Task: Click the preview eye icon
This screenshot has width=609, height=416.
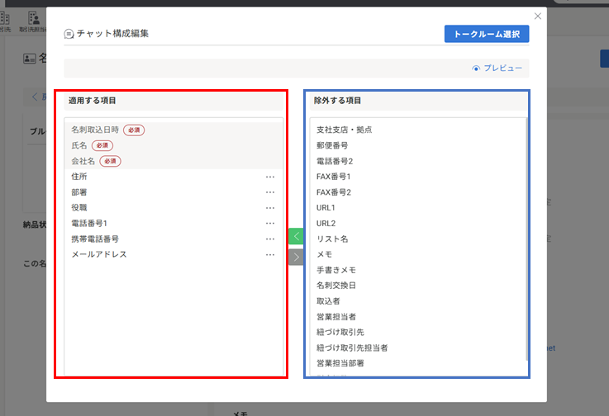Action: (x=476, y=69)
